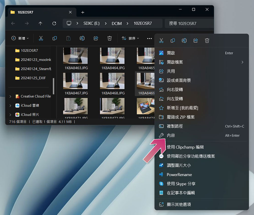
Task: Click 102EOSR7 in the address bar path
Action: 143,23
